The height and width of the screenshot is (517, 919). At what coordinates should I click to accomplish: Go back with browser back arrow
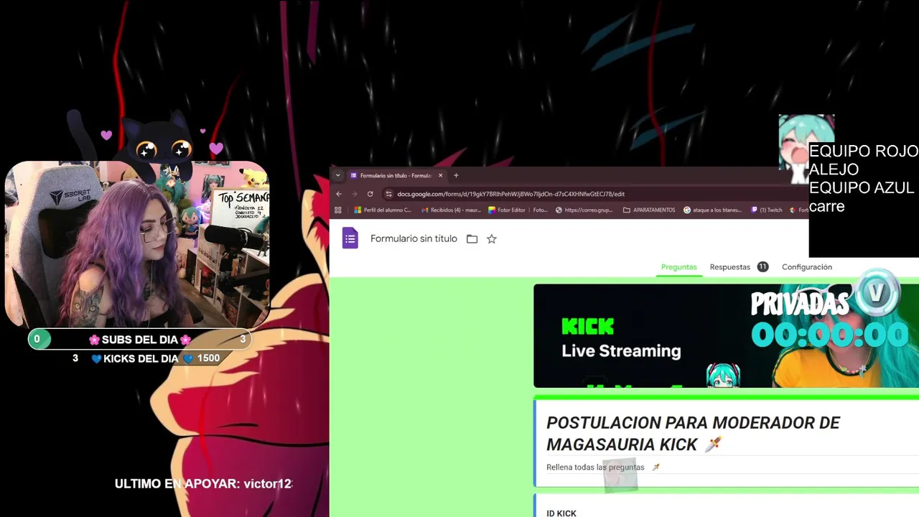(339, 194)
